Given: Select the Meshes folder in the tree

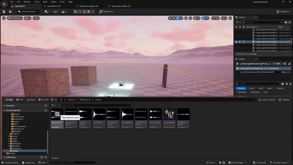Looking at the screenshot, I should pos(16,146).
